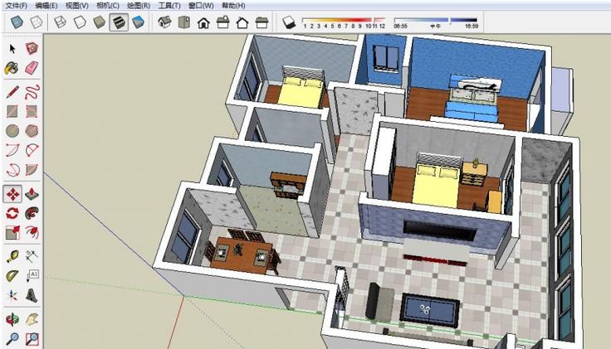Activate the pencil Line tool
The height and width of the screenshot is (349, 611).
12,90
